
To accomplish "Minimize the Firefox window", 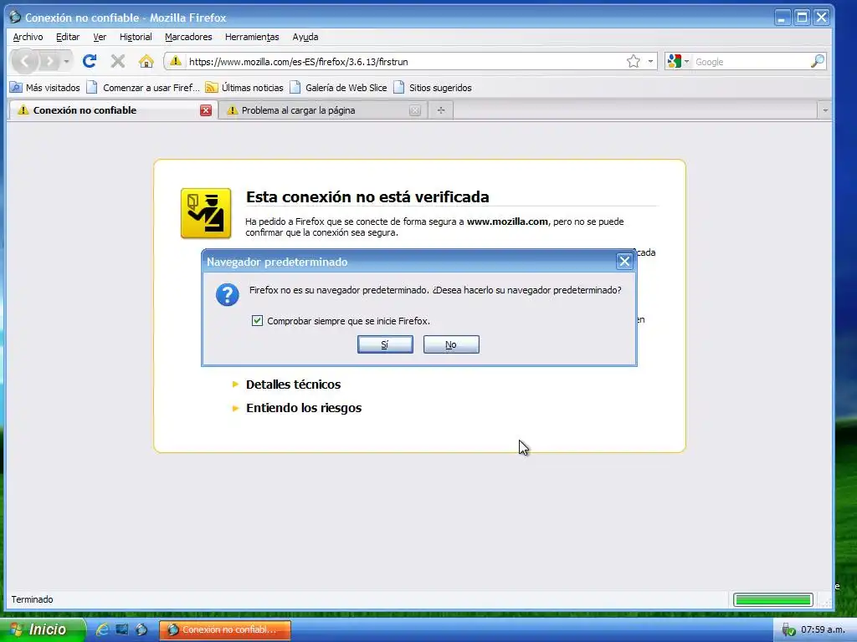I will (x=783, y=18).
